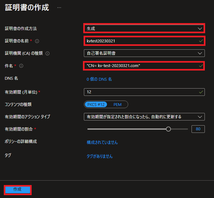Click the 件名 field with CN= value
This screenshot has height=198, width=214.
(144, 66)
